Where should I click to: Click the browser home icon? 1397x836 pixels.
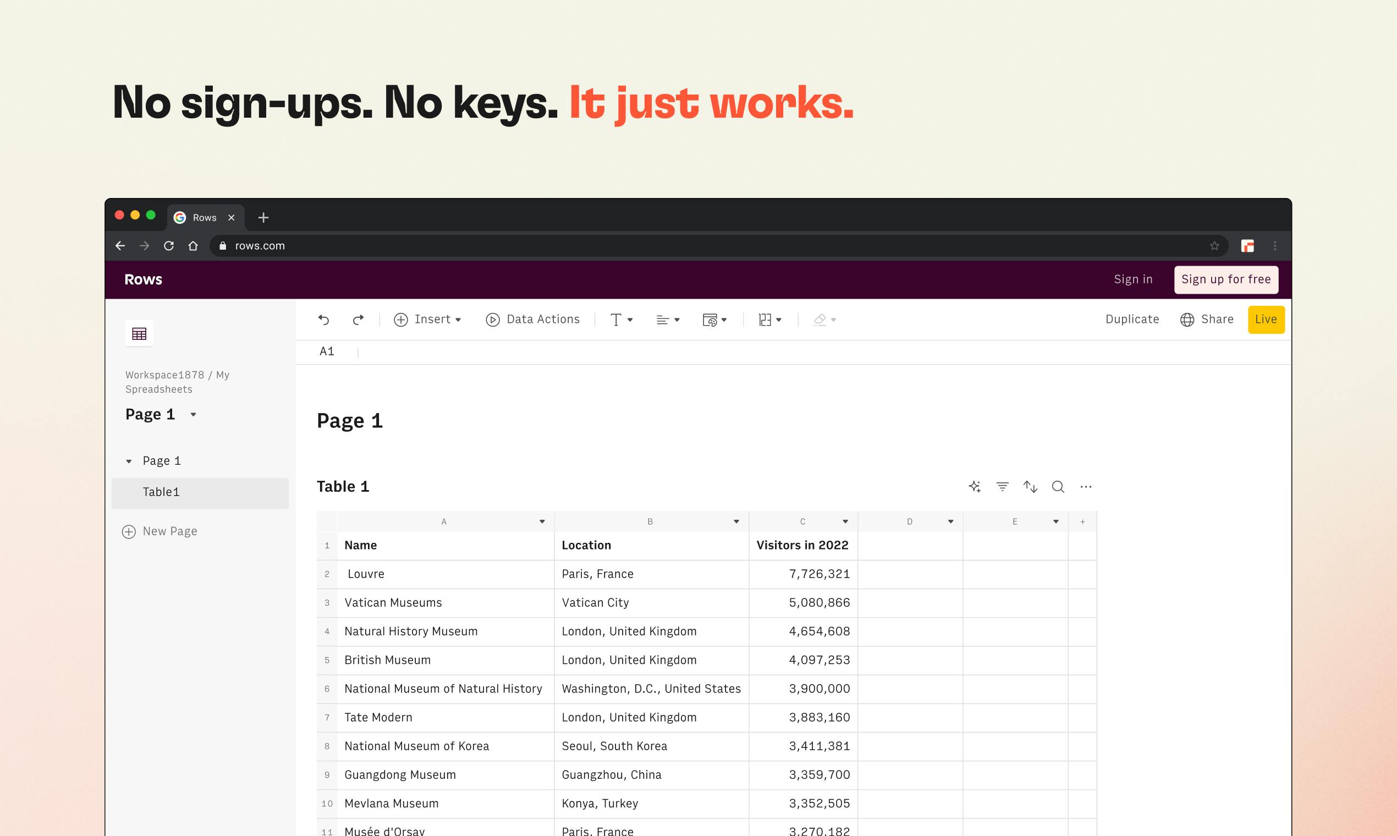pyautogui.click(x=193, y=246)
